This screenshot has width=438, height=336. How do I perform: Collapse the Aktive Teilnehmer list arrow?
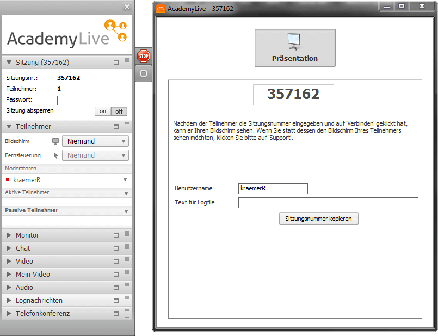(126, 193)
